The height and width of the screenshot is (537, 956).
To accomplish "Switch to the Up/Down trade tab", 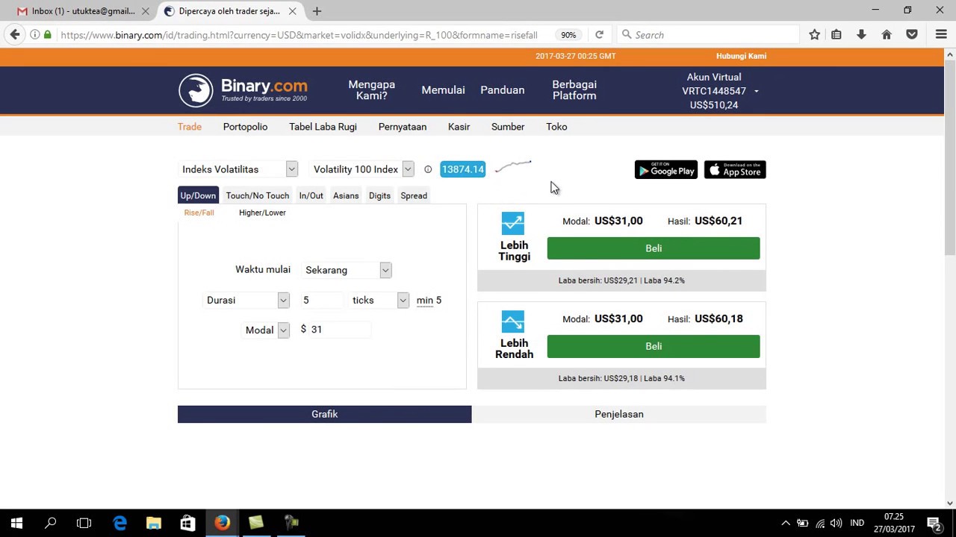I will click(198, 195).
